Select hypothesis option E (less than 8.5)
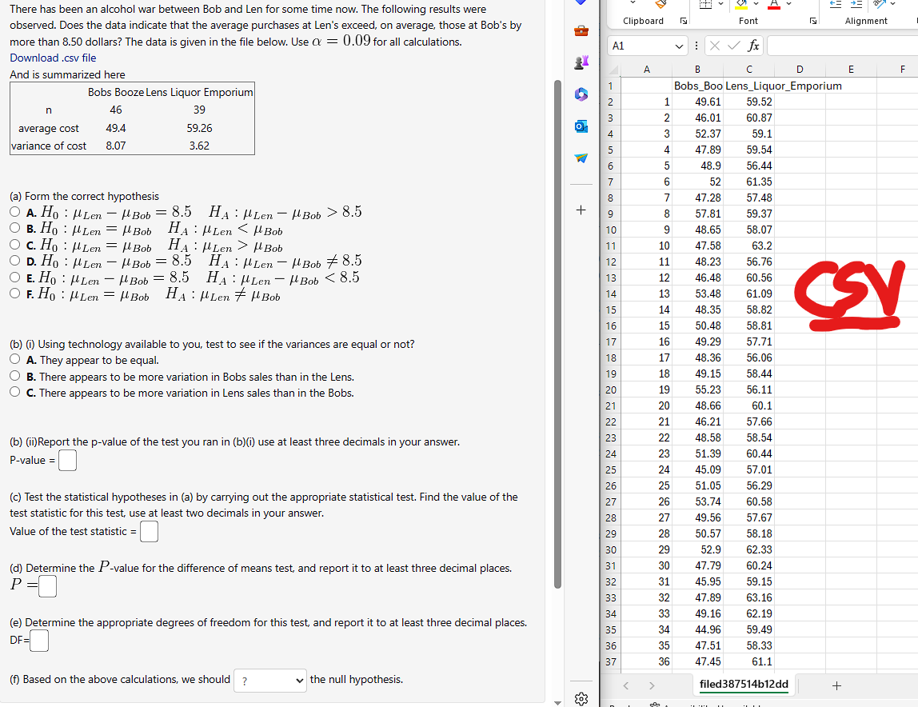 point(14,277)
